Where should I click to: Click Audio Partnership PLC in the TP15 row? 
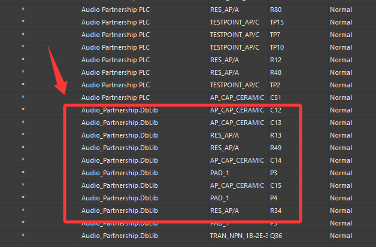point(116,22)
